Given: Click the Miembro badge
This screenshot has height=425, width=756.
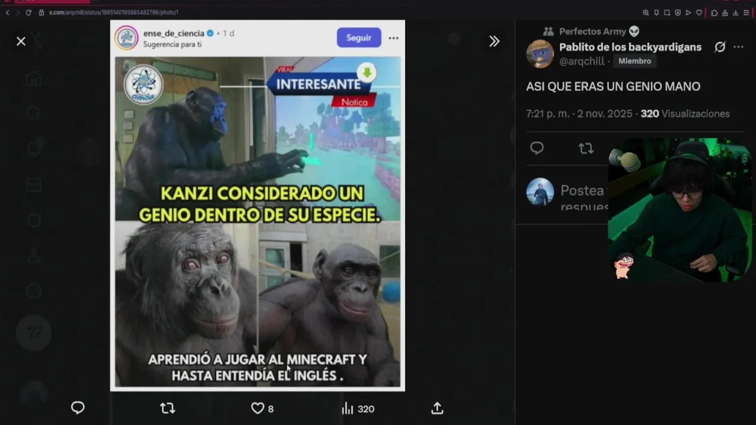Looking at the screenshot, I should tap(635, 61).
